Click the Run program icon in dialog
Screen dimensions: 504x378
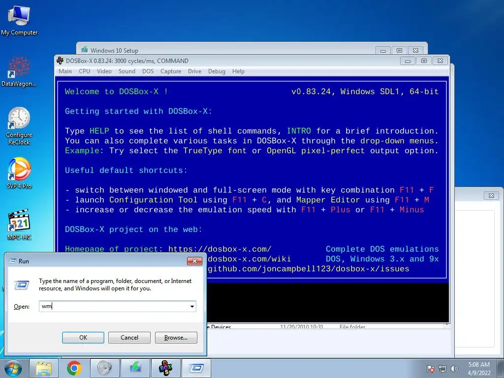(22, 285)
